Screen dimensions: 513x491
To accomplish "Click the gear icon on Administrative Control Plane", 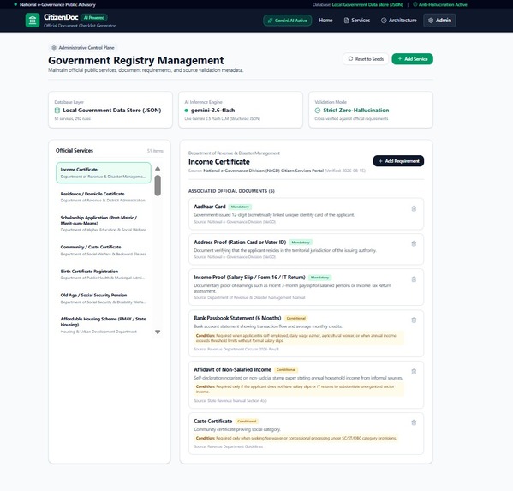I will pyautogui.click(x=54, y=48).
